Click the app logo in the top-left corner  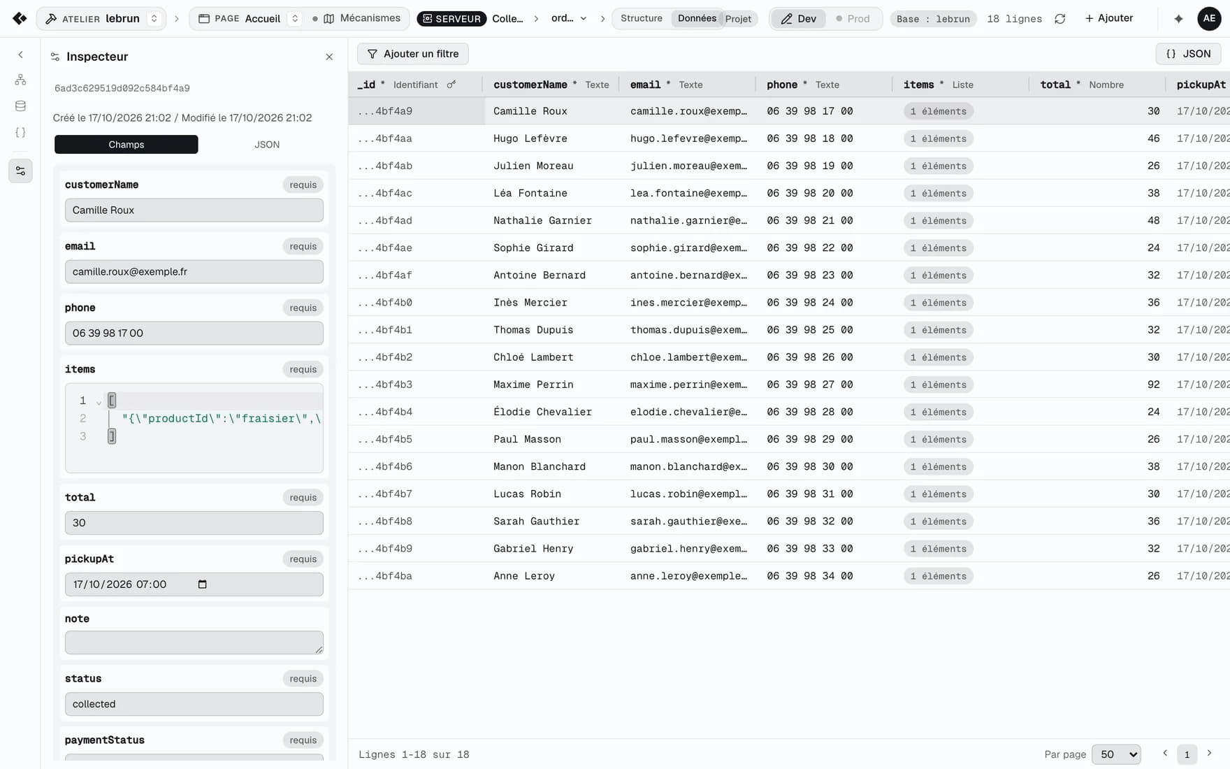click(20, 18)
